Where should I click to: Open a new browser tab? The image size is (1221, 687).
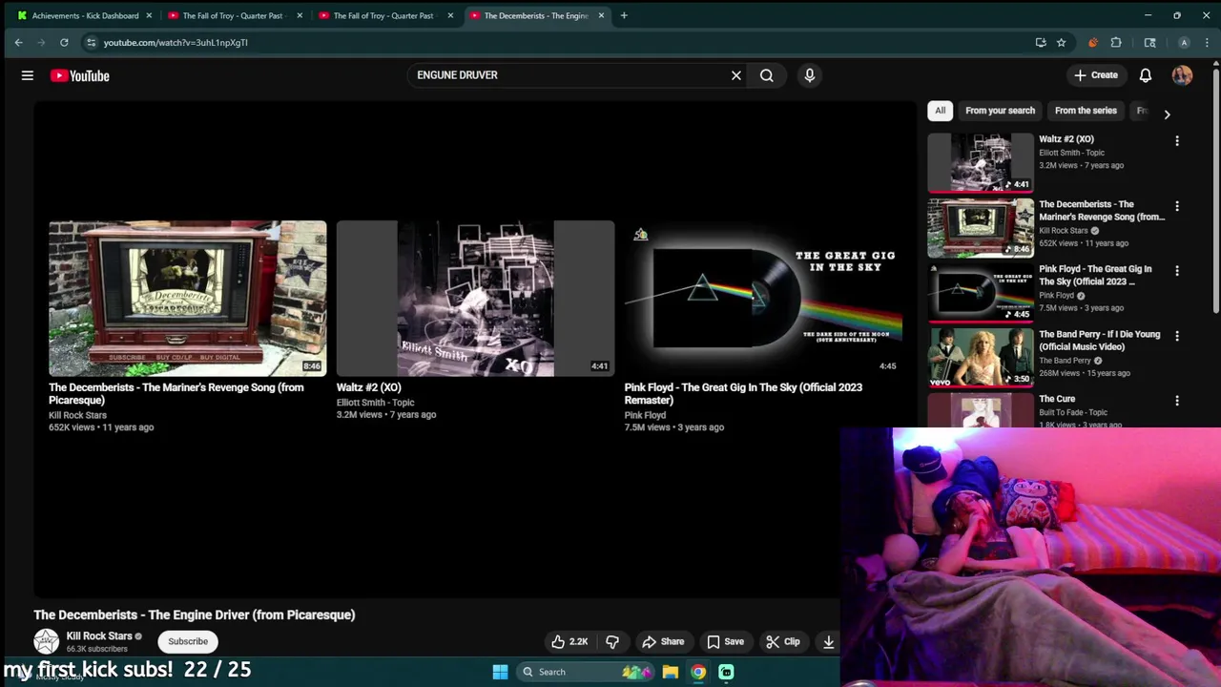click(624, 15)
